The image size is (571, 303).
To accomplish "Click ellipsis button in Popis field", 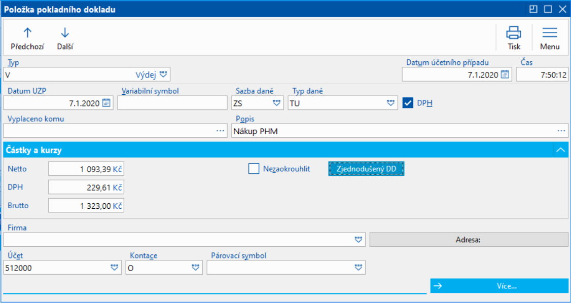I will [561, 131].
